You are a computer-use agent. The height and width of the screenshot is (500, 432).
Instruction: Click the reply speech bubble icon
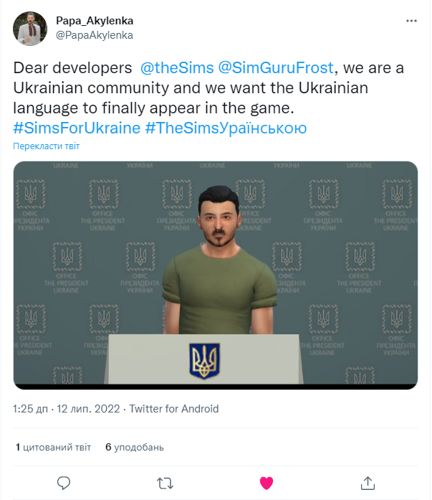click(63, 481)
